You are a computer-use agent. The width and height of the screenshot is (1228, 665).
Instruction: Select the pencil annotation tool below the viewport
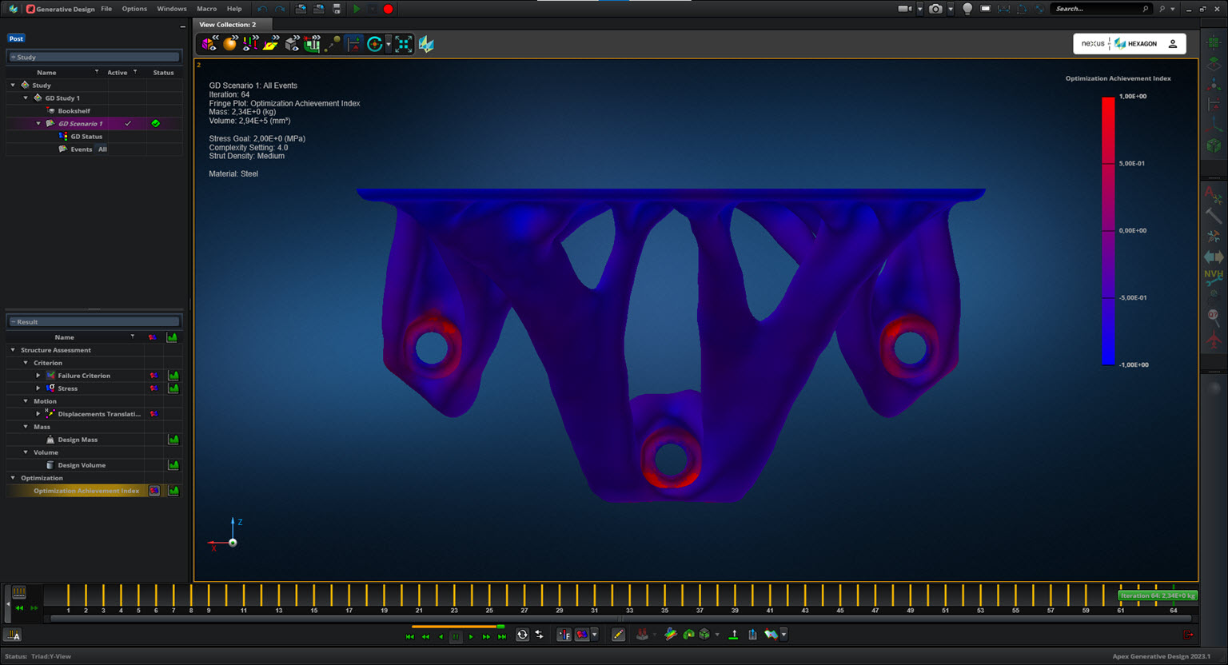[618, 634]
